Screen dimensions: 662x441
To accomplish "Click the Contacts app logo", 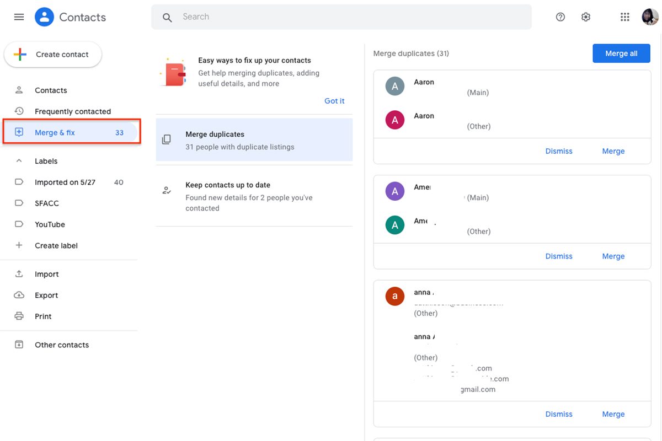I will [44, 17].
